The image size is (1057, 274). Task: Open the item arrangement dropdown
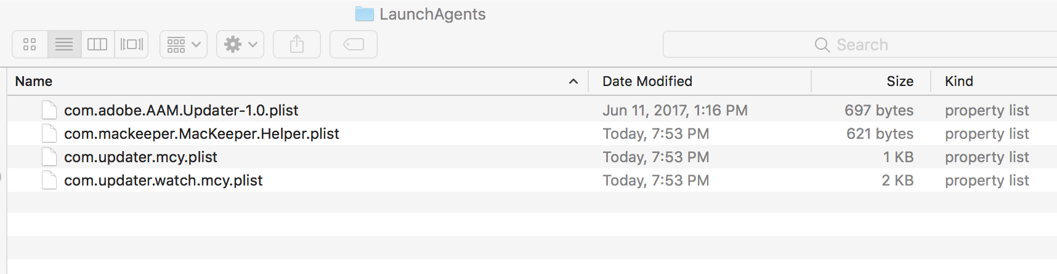[184, 44]
